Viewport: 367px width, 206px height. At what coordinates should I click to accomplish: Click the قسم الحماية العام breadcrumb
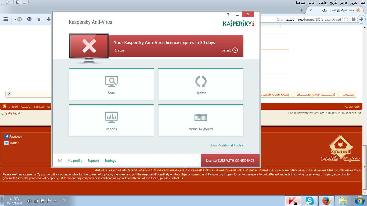pos(316,94)
